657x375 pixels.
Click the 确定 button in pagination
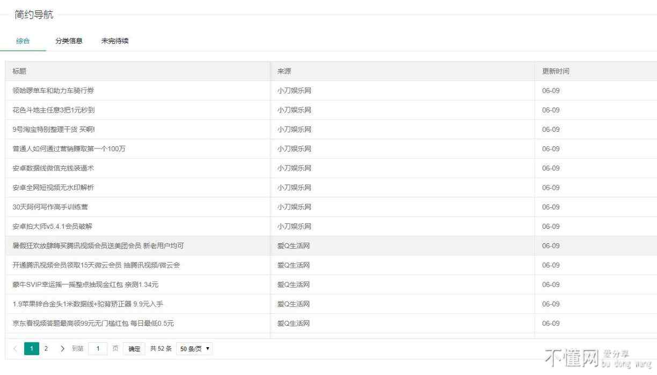[x=134, y=349]
